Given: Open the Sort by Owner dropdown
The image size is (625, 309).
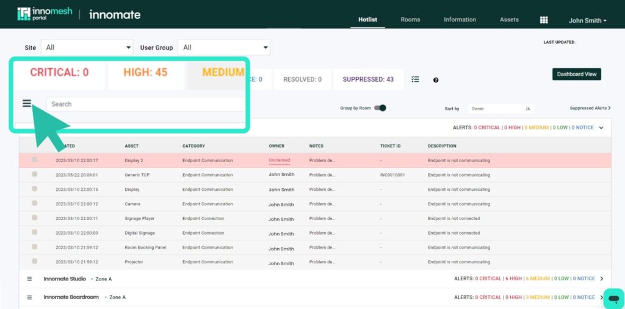Looking at the screenshot, I should pos(501,108).
